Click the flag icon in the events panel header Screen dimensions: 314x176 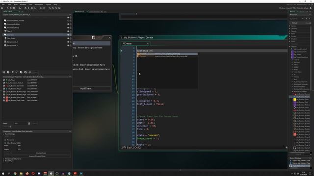[93, 37]
